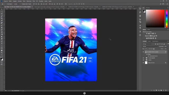The height and width of the screenshot is (95, 169).
Task: Select the Hand tool
Action: [x=2, y=50]
